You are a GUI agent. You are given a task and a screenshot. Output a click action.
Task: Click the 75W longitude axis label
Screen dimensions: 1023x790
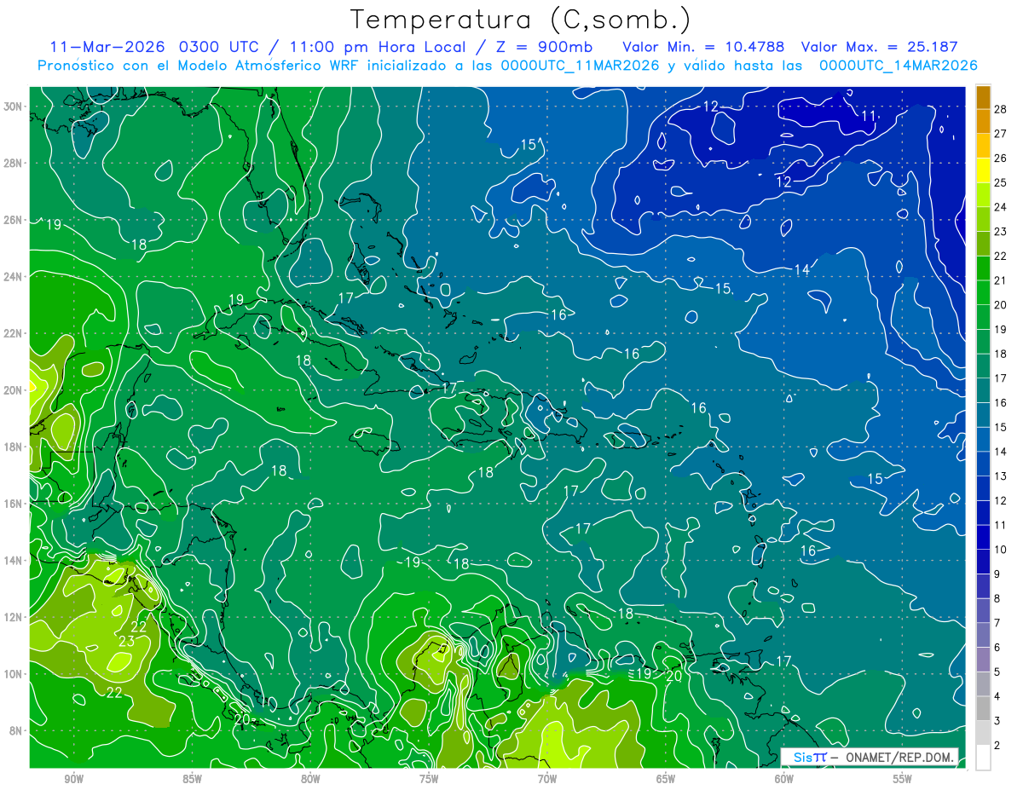point(429,779)
